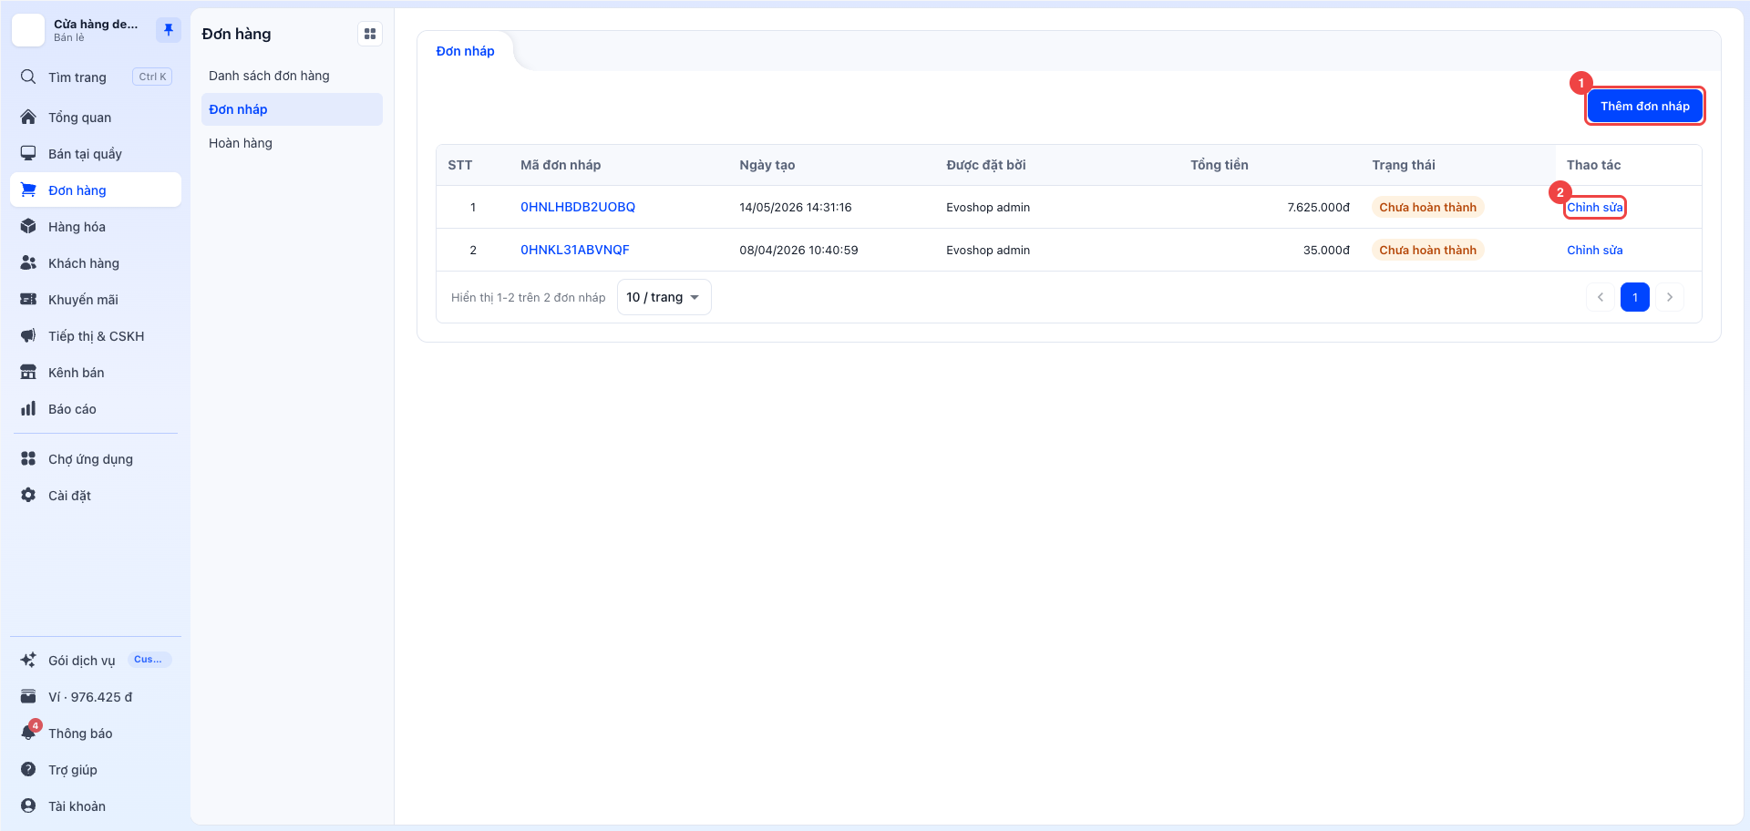Click Thêm đơn nháp button
This screenshot has width=1750, height=831.
[x=1644, y=106]
